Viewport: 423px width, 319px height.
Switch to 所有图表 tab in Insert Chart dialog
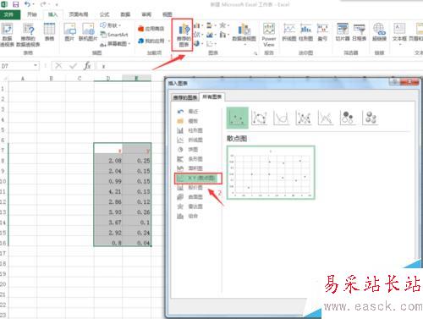(212, 96)
